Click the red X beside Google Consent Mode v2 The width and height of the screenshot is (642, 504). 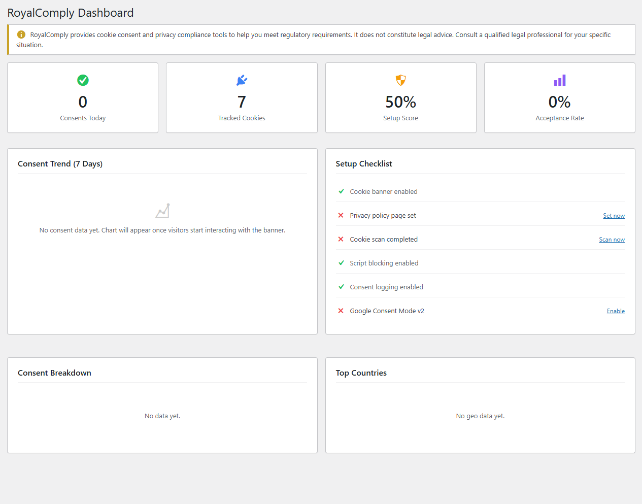pyautogui.click(x=341, y=311)
